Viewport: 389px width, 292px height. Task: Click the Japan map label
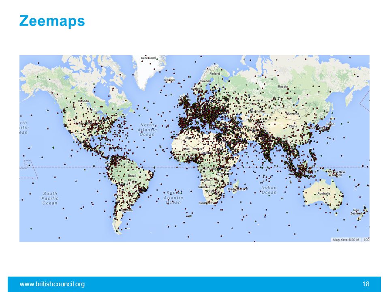coord(330,124)
